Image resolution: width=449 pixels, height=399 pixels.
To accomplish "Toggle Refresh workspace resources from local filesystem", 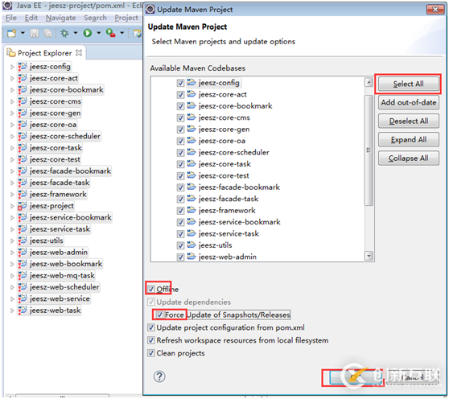I will 151,340.
